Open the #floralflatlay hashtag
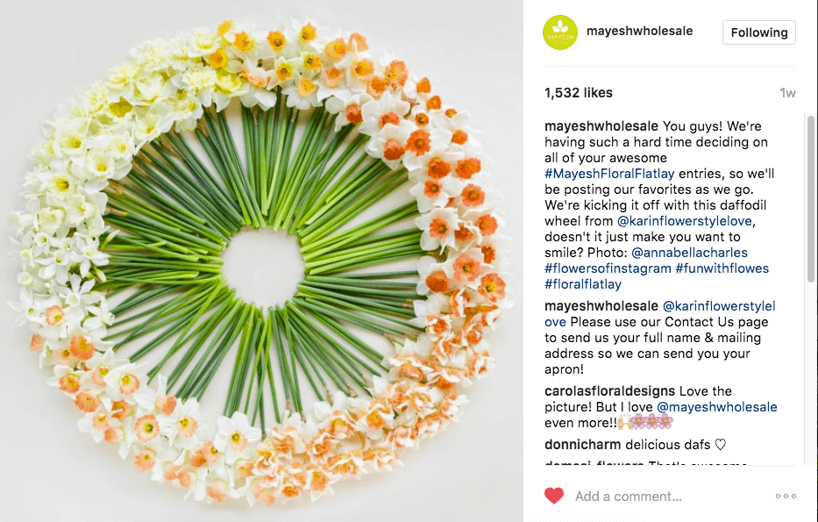 point(583,284)
